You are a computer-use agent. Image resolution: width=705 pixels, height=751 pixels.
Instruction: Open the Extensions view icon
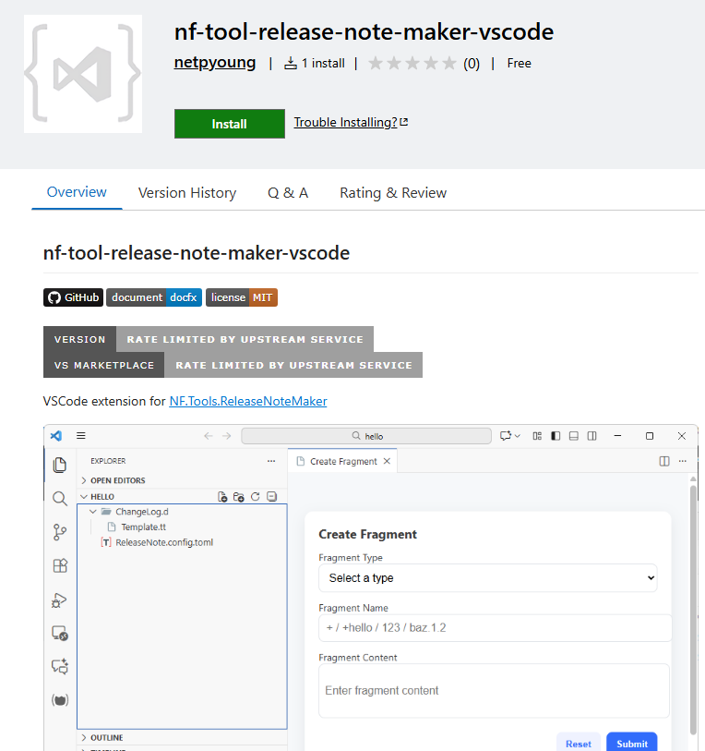60,566
